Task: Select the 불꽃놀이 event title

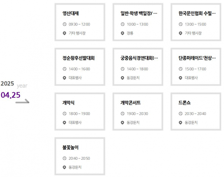Action: tap(71, 148)
